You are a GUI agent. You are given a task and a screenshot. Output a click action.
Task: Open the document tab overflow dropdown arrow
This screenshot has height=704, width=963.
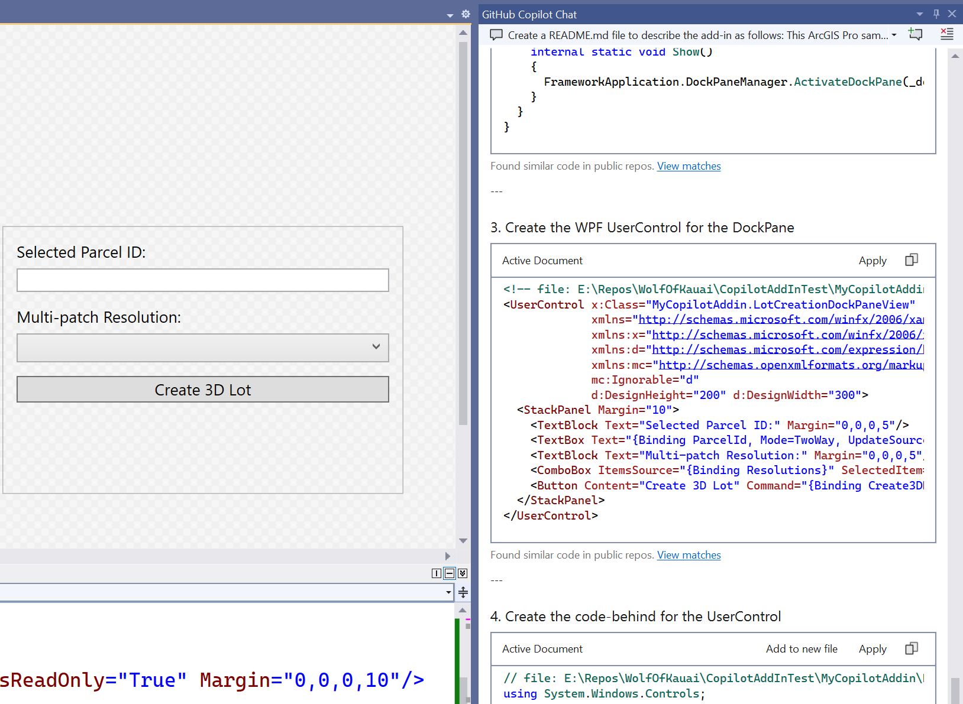click(450, 15)
